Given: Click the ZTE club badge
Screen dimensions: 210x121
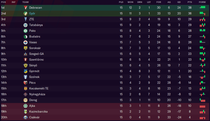Looking at the screenshot, I should pyautogui.click(x=25, y=19).
